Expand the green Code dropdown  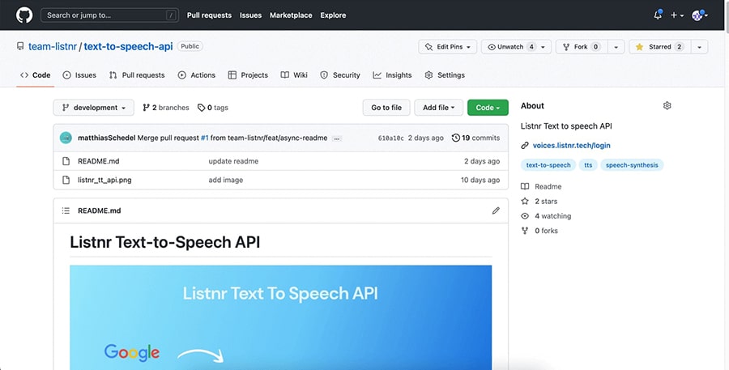tap(488, 108)
